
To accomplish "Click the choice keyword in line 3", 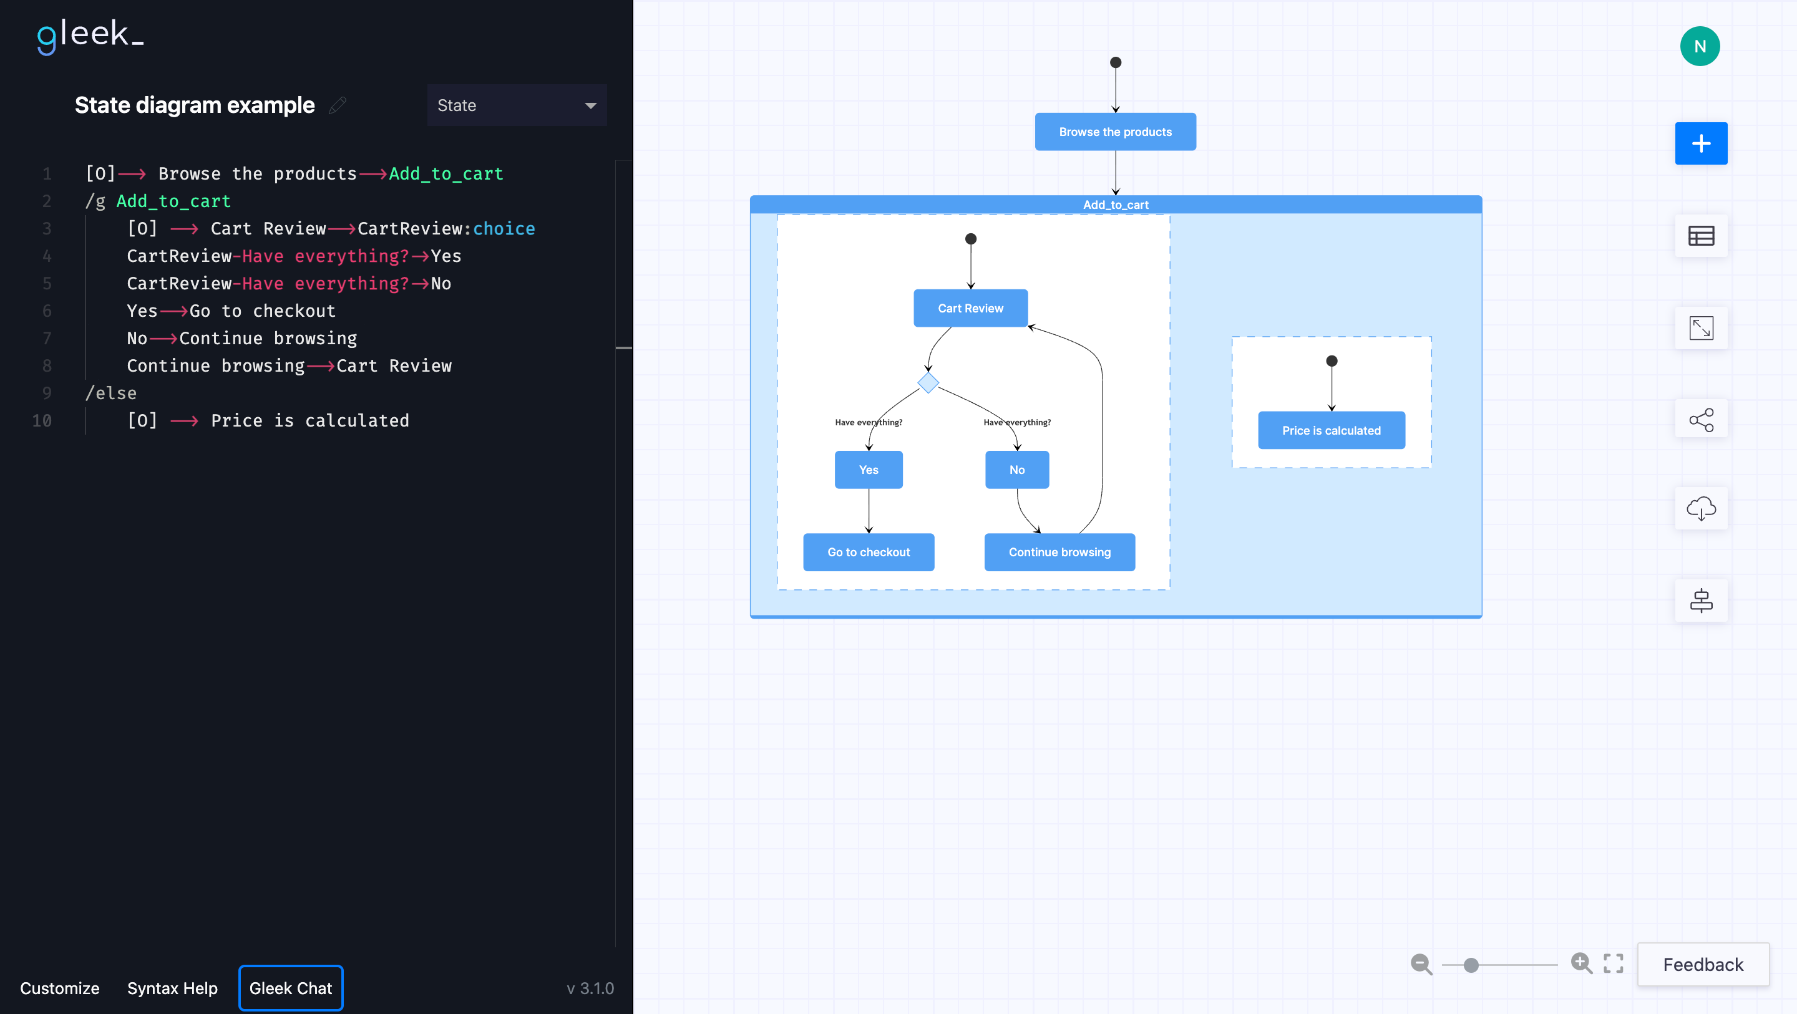I will [504, 229].
